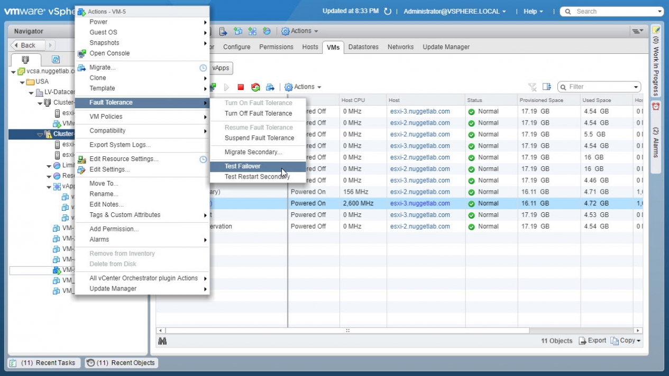Click the column selector icon near Filter
The image size is (669, 376).
[547, 87]
